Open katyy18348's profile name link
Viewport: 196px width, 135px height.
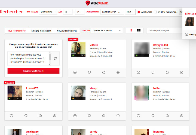(x=161, y=45)
